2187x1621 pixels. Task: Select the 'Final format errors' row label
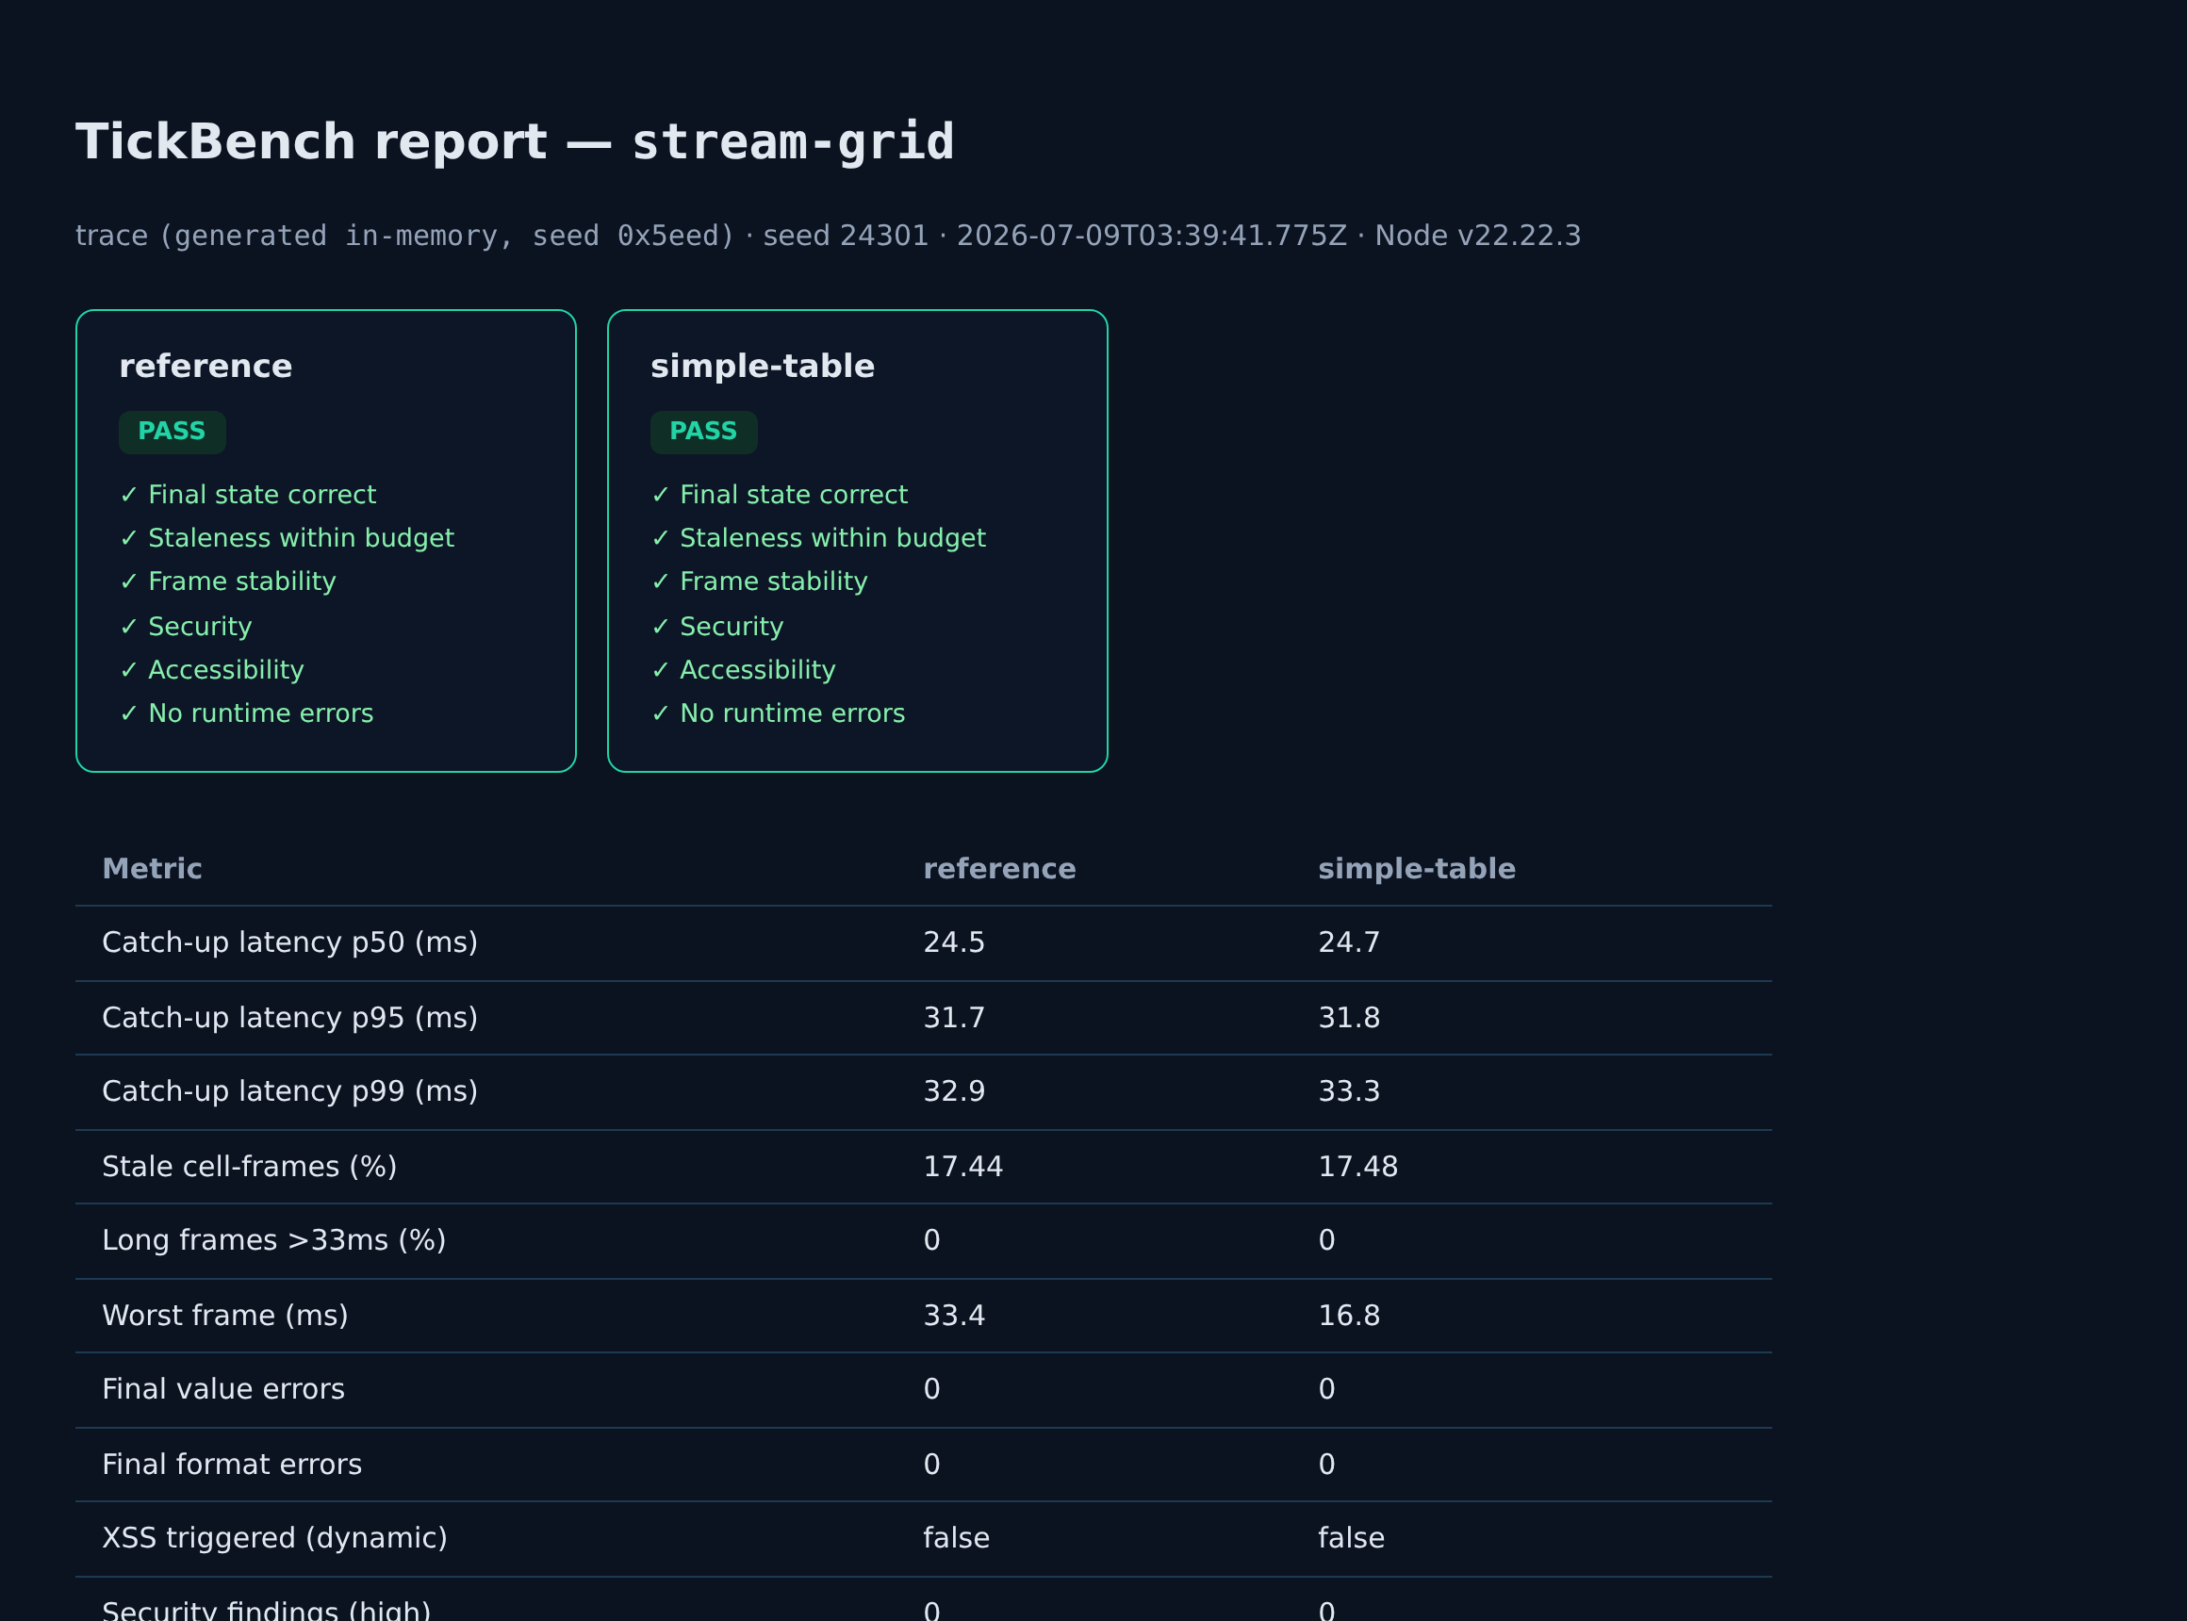pos(232,1465)
